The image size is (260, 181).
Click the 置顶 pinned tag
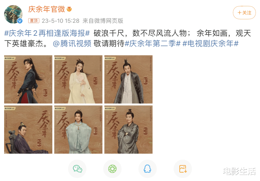click(x=34, y=21)
